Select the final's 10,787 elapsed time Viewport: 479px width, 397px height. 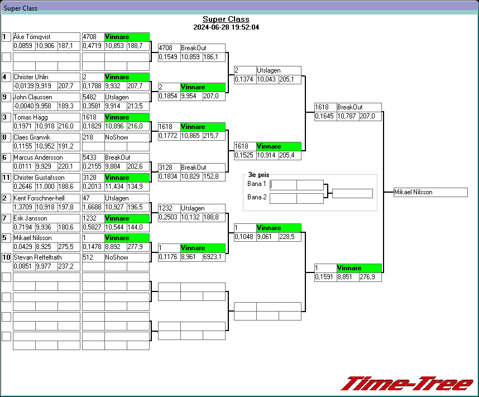coord(348,117)
